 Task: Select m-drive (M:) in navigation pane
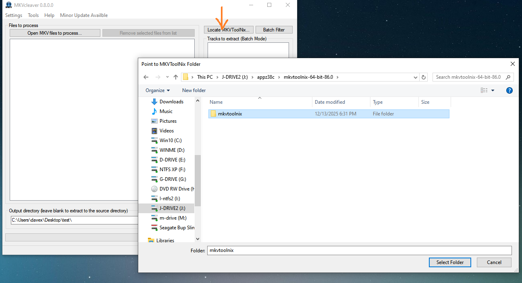(x=172, y=218)
